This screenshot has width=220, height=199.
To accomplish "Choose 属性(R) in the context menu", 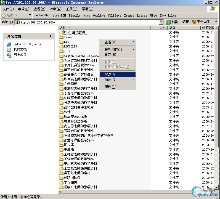I will [x=118, y=87].
